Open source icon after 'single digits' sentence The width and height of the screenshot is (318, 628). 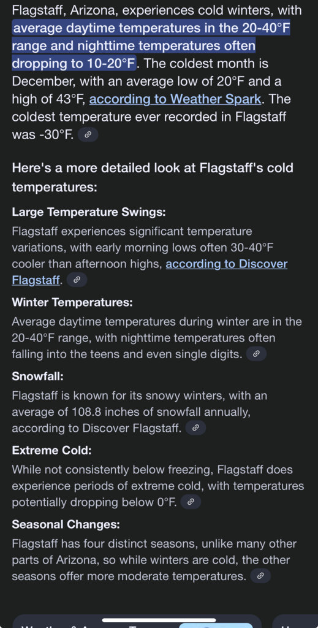256,354
